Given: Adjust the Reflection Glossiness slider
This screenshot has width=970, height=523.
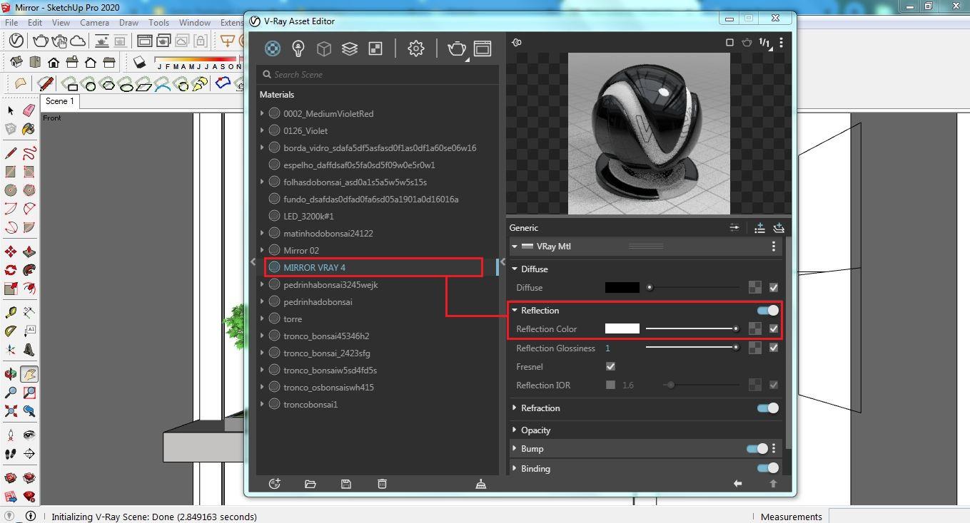Looking at the screenshot, I should (x=692, y=348).
